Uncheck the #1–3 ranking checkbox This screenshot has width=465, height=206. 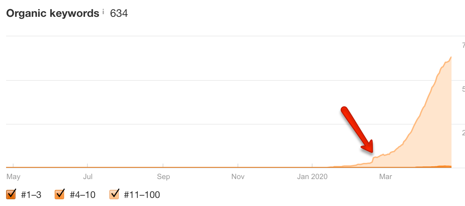11,194
